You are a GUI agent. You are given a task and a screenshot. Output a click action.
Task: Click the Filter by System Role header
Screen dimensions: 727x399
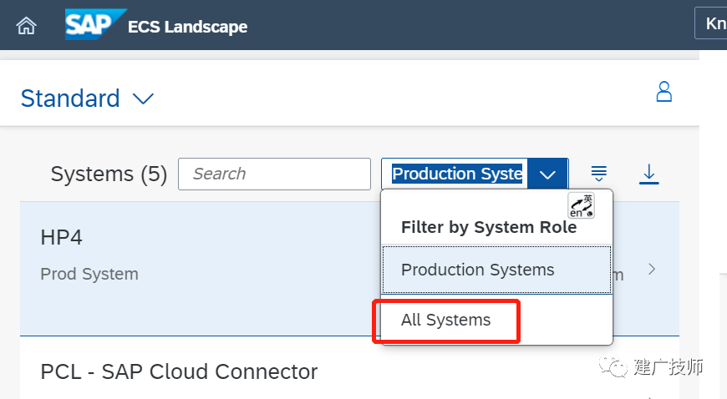tap(489, 227)
